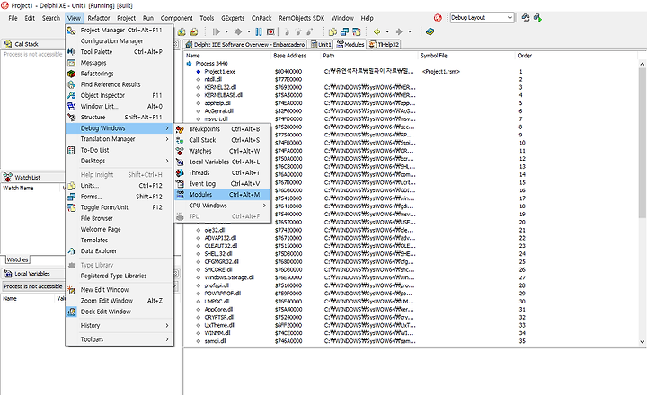Expand the CPU Windows submenu
The image size is (647, 395).
coord(223,206)
